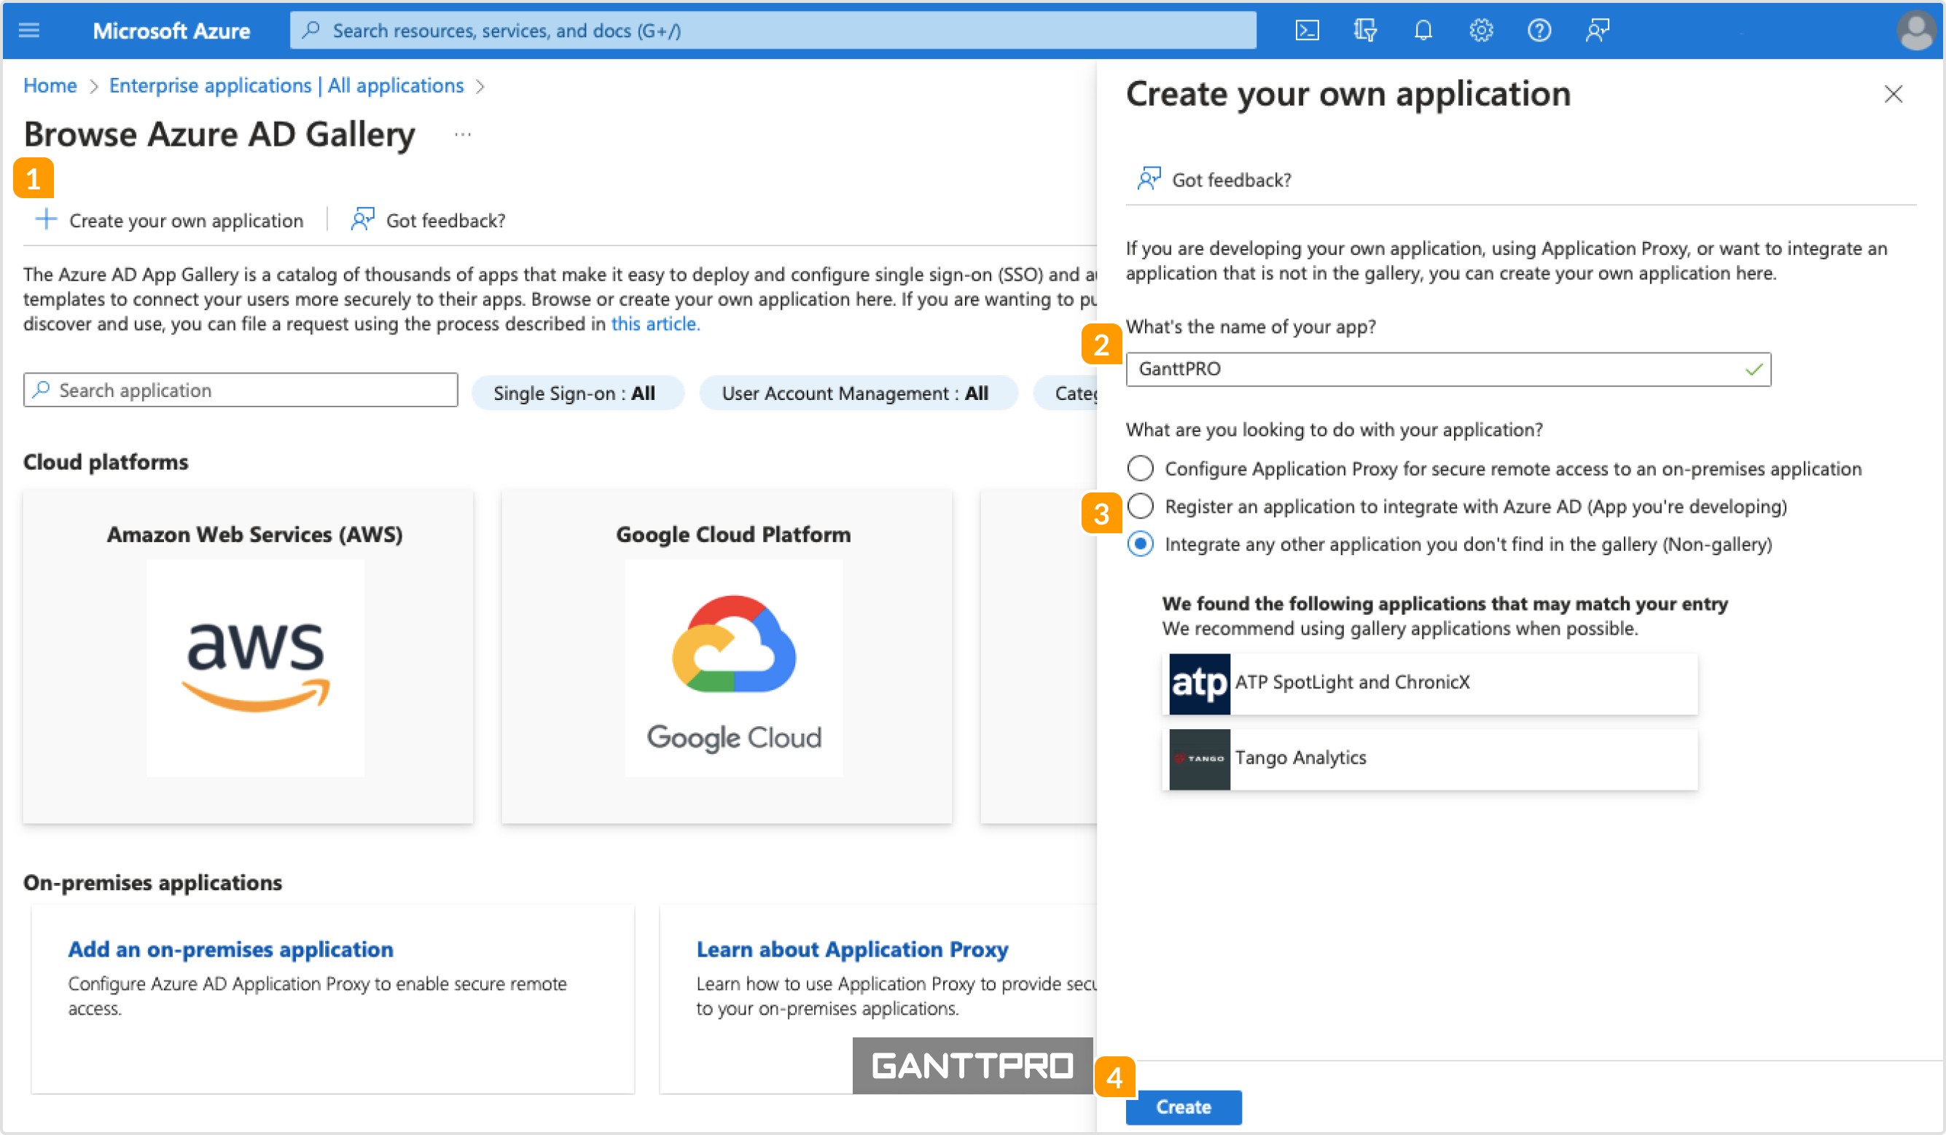Open the user account avatar
Viewport: 1946px width, 1135px height.
tap(1917, 30)
